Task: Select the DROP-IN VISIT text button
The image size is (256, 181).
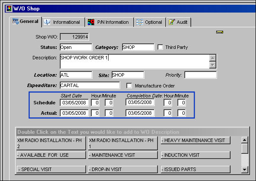Action: [123, 169]
